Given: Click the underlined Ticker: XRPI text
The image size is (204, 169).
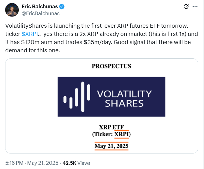Looking at the screenshot, I should click(111, 134).
